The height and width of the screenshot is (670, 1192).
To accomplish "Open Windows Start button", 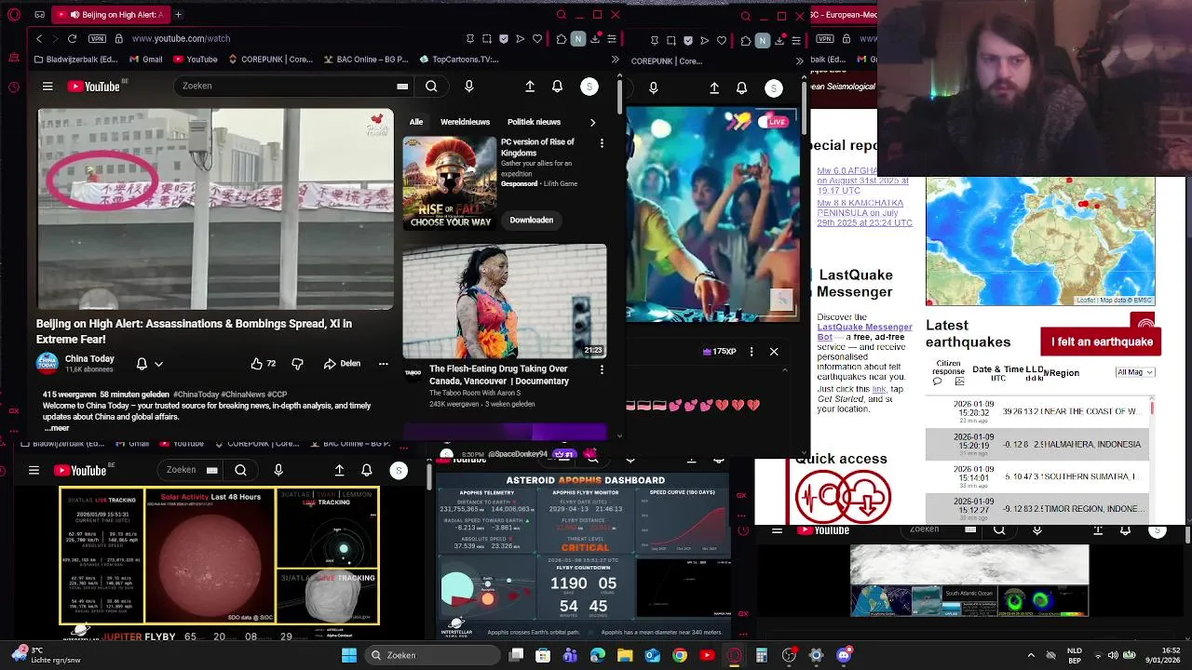I will [348, 655].
